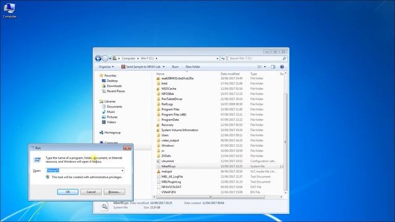Select the System Volume Information folder
Viewport: 395px width, 222px height.
[x=180, y=130]
